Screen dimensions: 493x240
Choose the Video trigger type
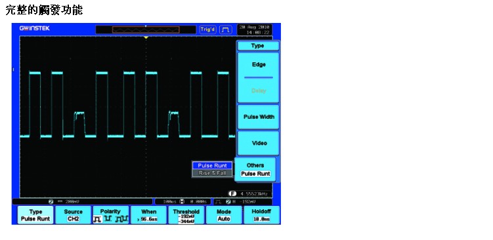pyautogui.click(x=259, y=143)
